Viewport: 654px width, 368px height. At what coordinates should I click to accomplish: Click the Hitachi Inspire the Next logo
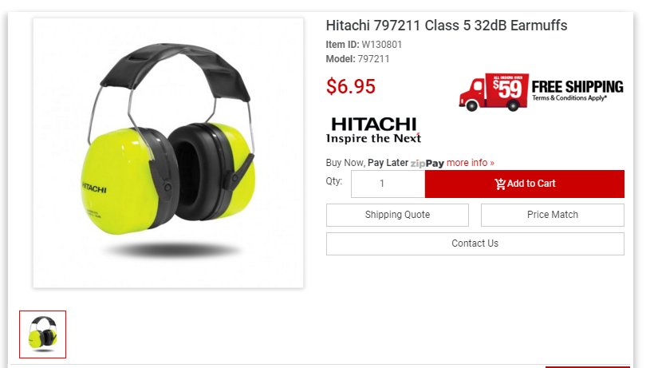coord(374,131)
